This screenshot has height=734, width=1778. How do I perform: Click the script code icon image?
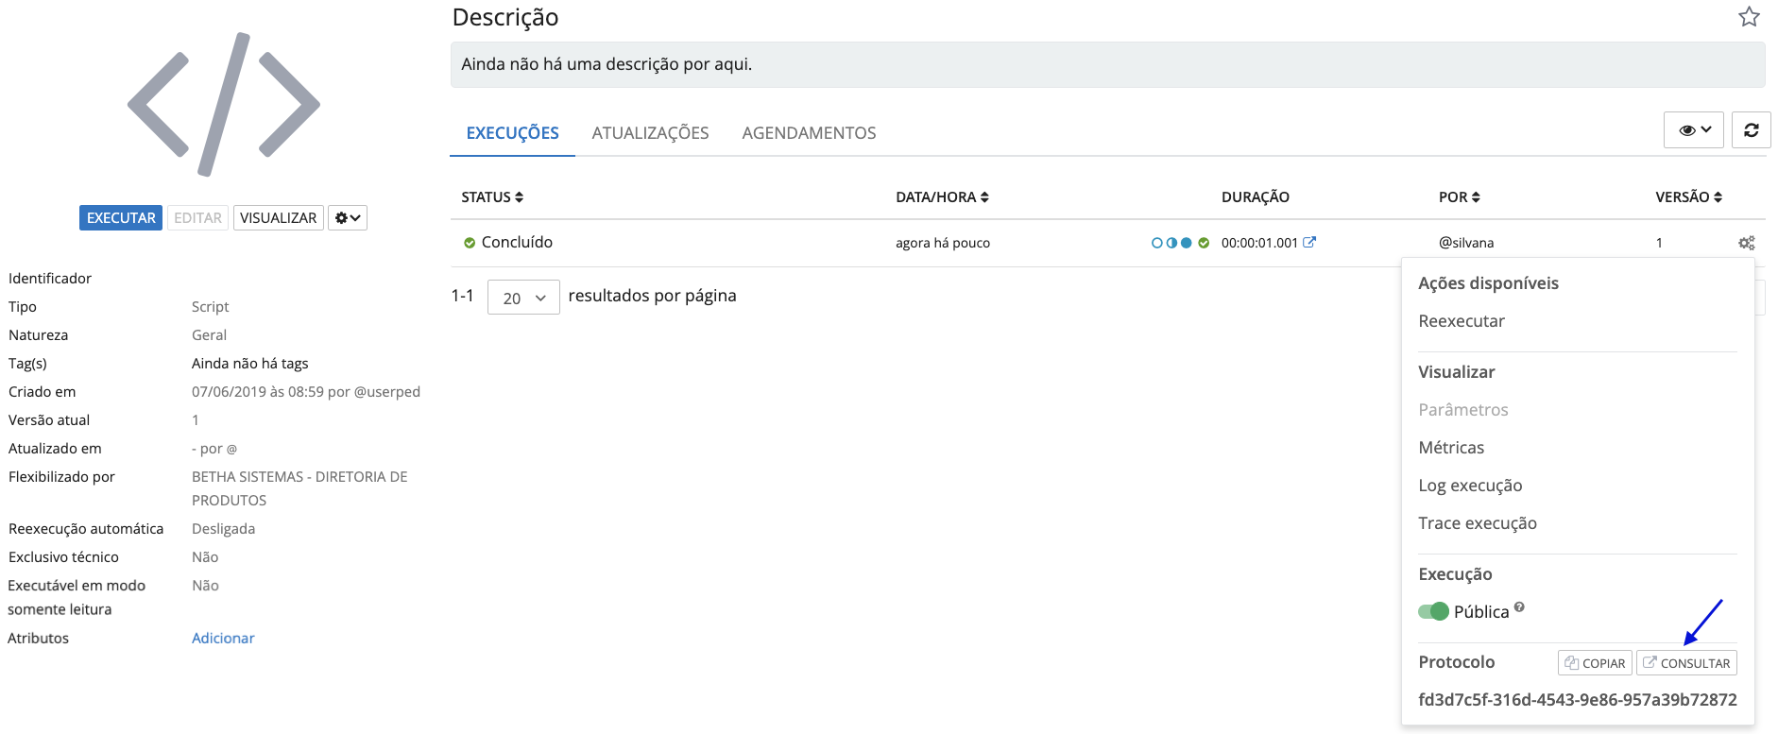224,104
